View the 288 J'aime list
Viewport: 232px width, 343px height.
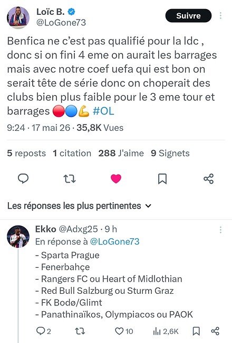(121, 153)
